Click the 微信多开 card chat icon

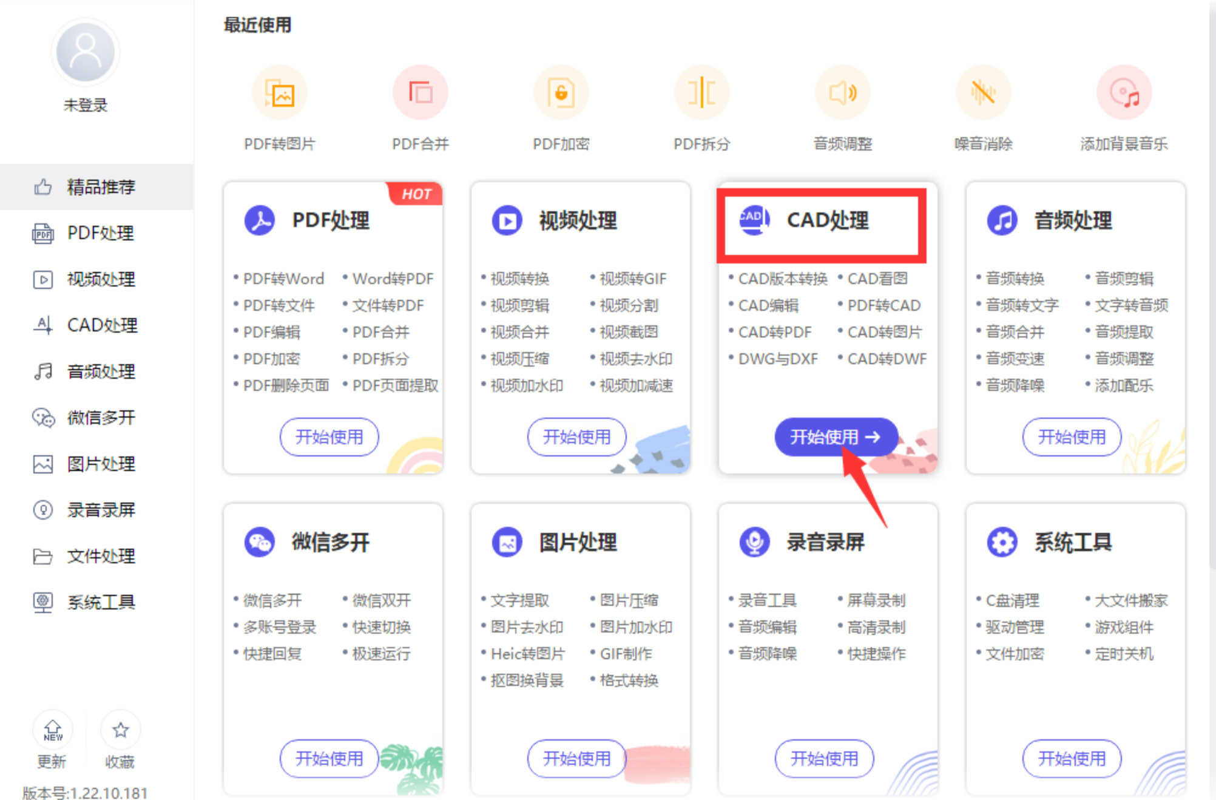260,542
